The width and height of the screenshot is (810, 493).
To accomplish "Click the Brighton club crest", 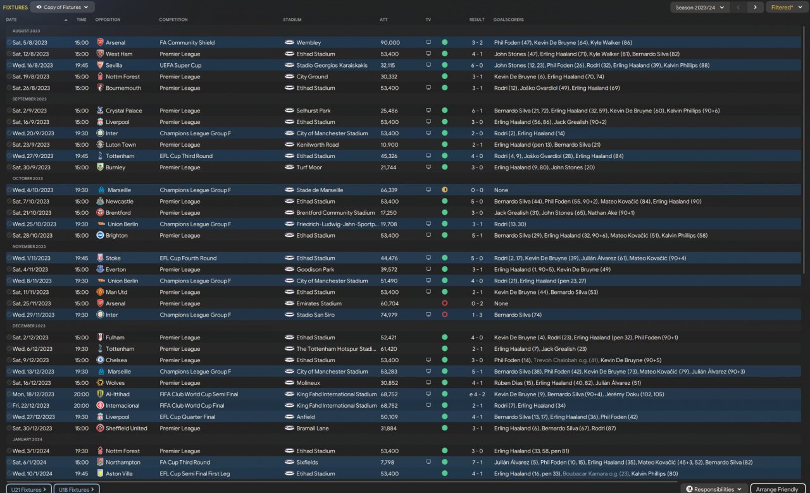I will [100, 236].
